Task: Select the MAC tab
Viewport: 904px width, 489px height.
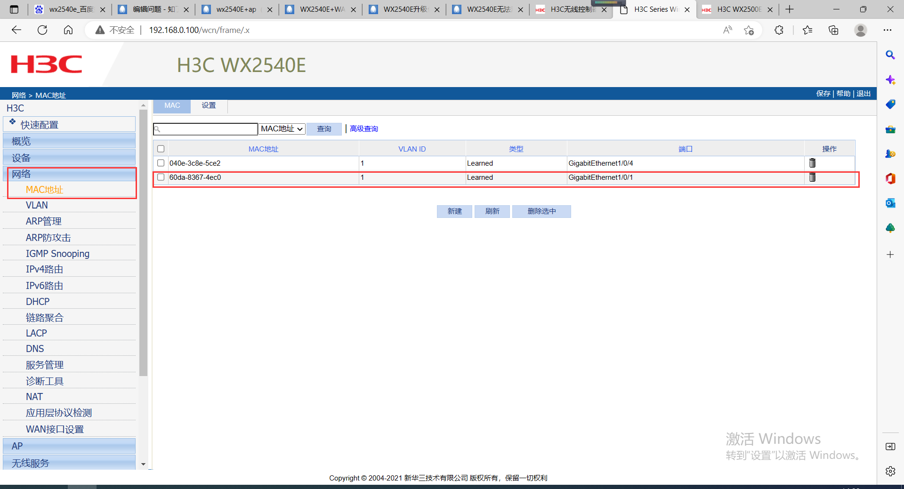Action: [172, 106]
